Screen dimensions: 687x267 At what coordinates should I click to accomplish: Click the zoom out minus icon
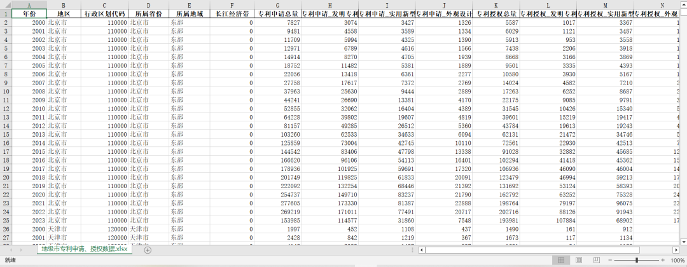pos(611,261)
